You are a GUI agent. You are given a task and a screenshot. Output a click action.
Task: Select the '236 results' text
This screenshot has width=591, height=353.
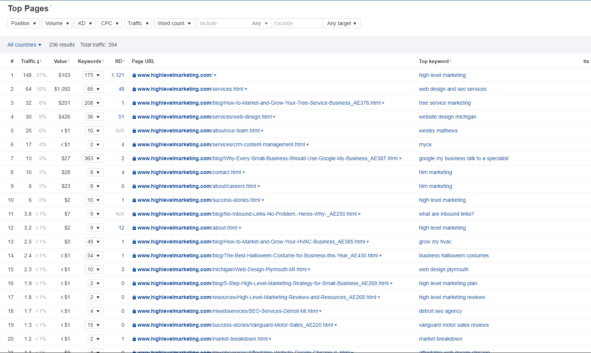[x=62, y=45]
